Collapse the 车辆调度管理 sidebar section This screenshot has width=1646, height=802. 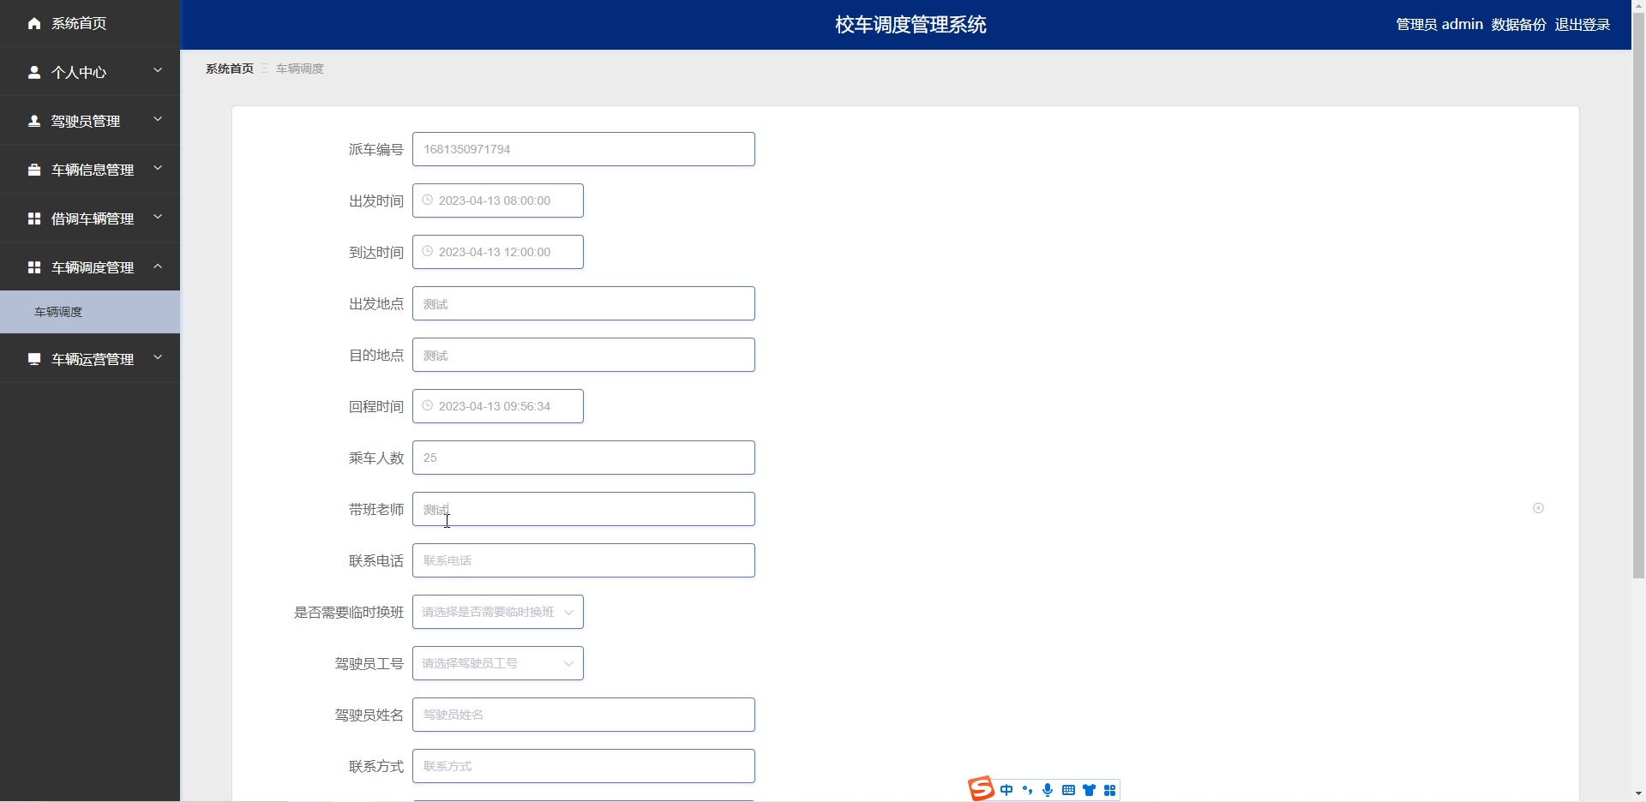[90, 266]
